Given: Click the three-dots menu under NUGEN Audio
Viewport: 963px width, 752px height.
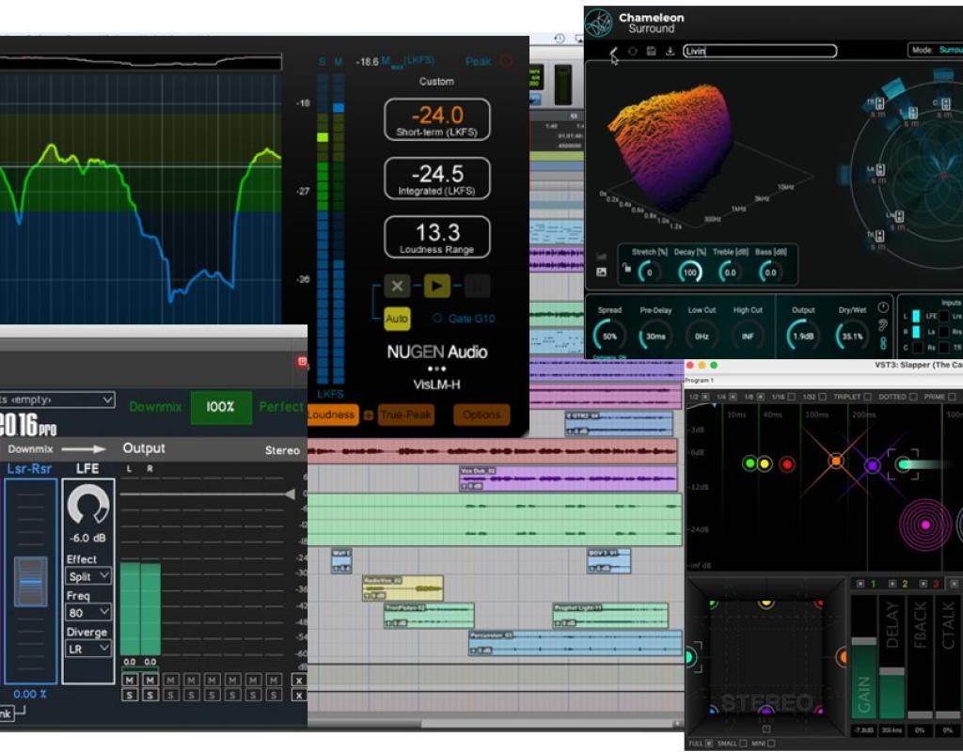Looking at the screenshot, I should pyautogui.click(x=436, y=368).
